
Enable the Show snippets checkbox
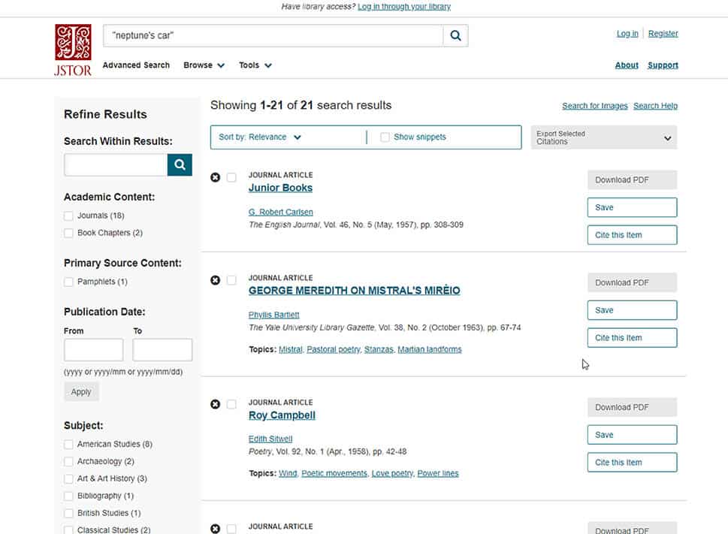click(385, 137)
